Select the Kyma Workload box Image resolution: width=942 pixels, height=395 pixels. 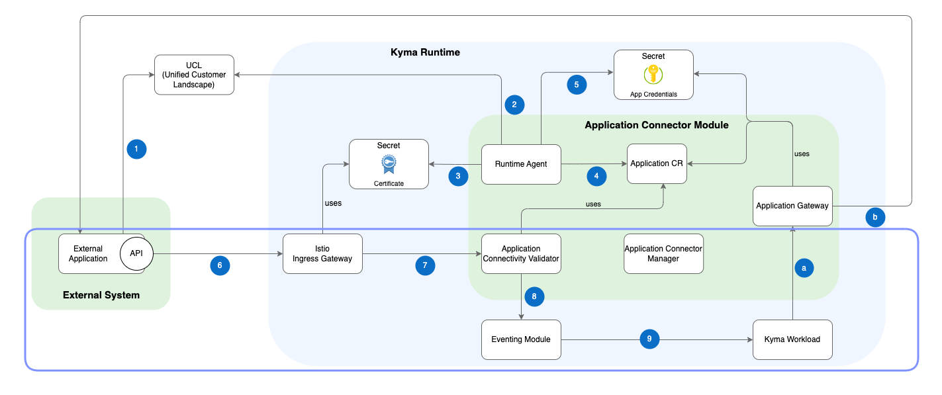792,339
